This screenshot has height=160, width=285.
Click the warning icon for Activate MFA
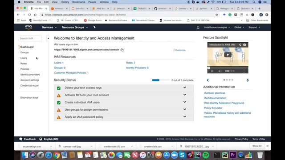pyautogui.click(x=59, y=96)
